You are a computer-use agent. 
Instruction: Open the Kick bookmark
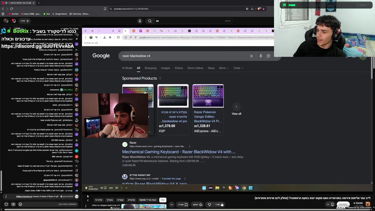click(x=47, y=14)
